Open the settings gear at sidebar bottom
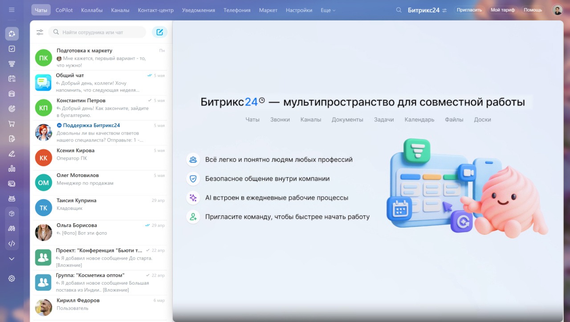Screen dimensions: 570x322 point(12,278)
